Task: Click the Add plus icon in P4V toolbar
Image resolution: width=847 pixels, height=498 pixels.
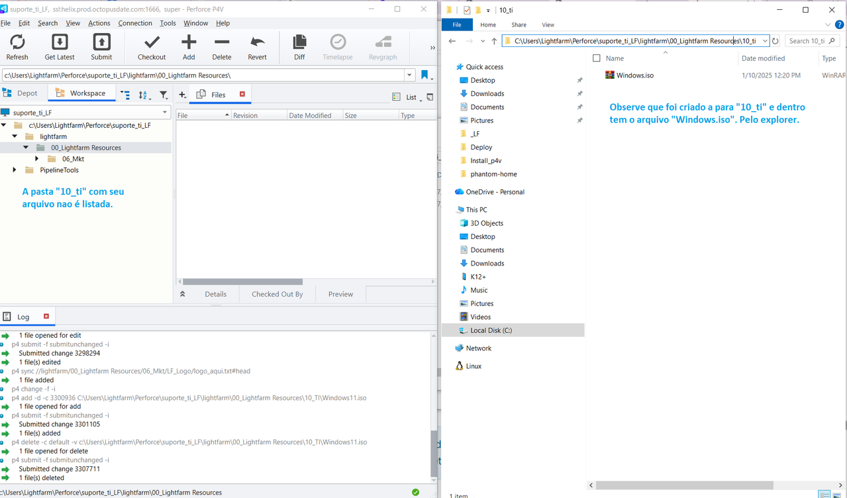Action: click(189, 42)
